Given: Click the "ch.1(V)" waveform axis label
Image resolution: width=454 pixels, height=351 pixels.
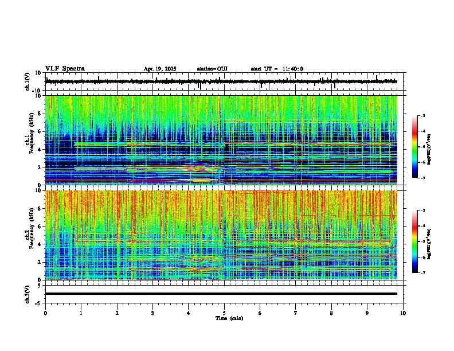Looking at the screenshot, I should 28,81.
